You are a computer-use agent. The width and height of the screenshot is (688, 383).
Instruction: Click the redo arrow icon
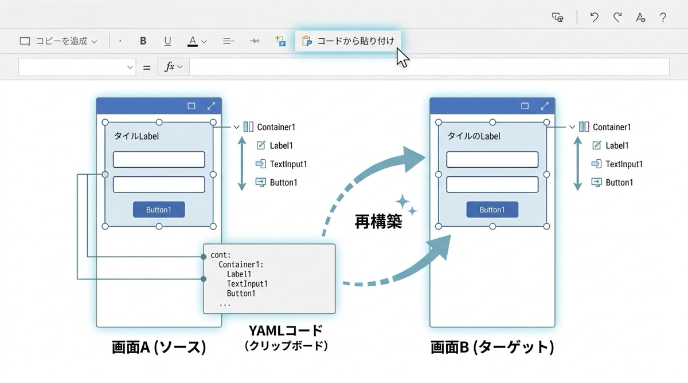(x=617, y=17)
